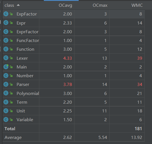Click the runnable class icon for Main

[x=6, y=67]
